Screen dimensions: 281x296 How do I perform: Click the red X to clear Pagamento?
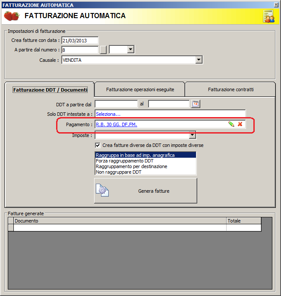tap(240, 124)
